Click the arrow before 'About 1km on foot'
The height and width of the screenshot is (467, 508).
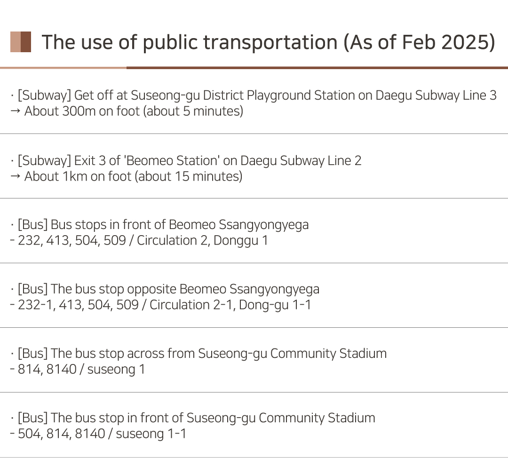16,176
